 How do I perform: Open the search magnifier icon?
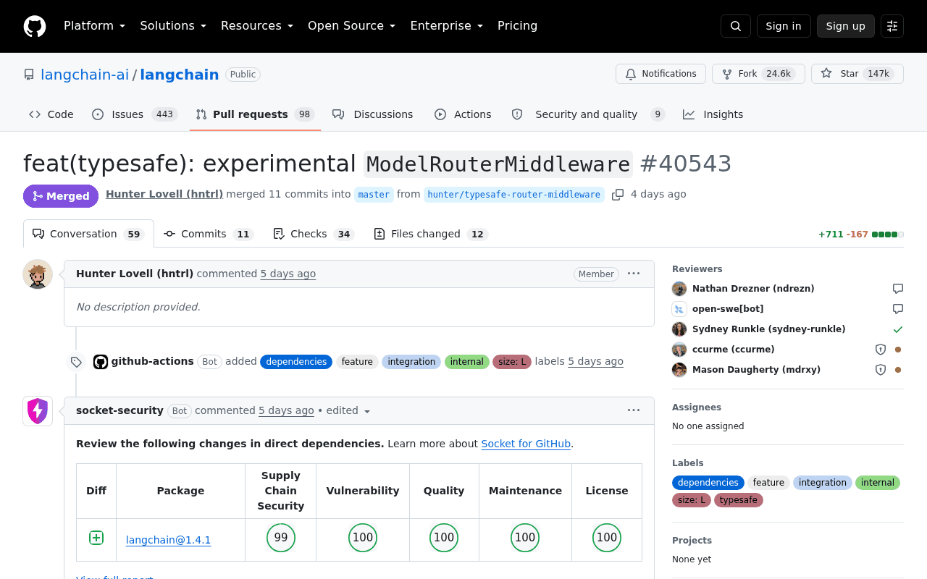(x=736, y=26)
